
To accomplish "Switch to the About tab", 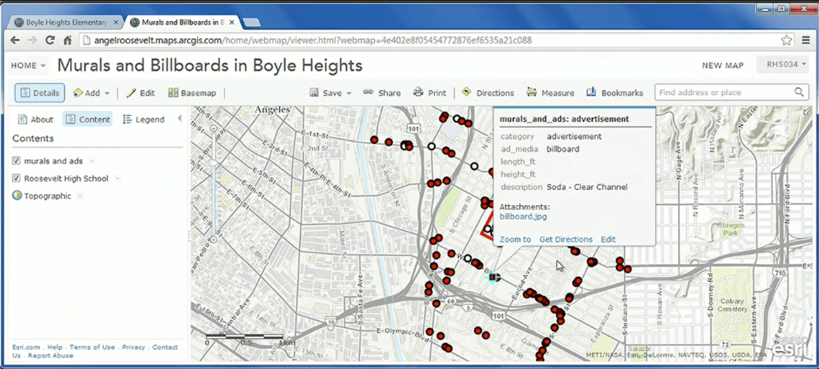I will tap(36, 119).
